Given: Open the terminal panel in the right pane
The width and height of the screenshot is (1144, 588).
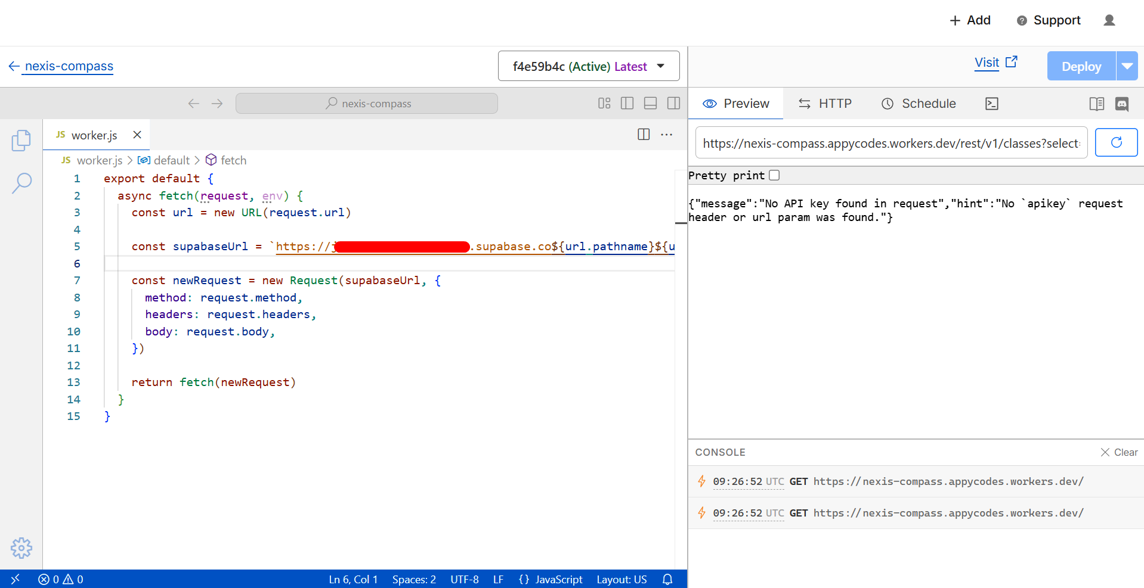Looking at the screenshot, I should click(992, 103).
